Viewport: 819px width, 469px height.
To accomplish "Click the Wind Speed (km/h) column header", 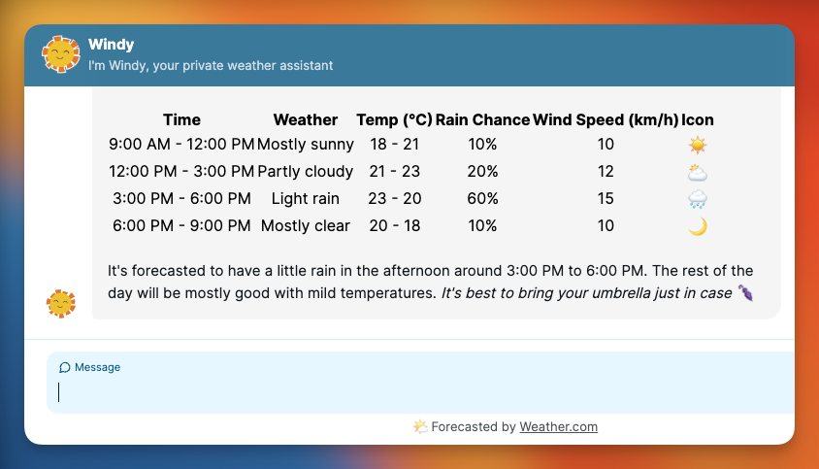I will pyautogui.click(x=606, y=120).
